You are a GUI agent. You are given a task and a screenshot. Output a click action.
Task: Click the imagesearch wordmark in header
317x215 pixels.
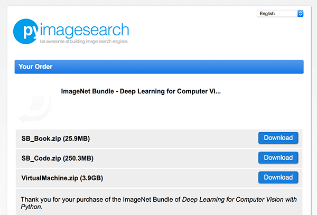click(85, 30)
